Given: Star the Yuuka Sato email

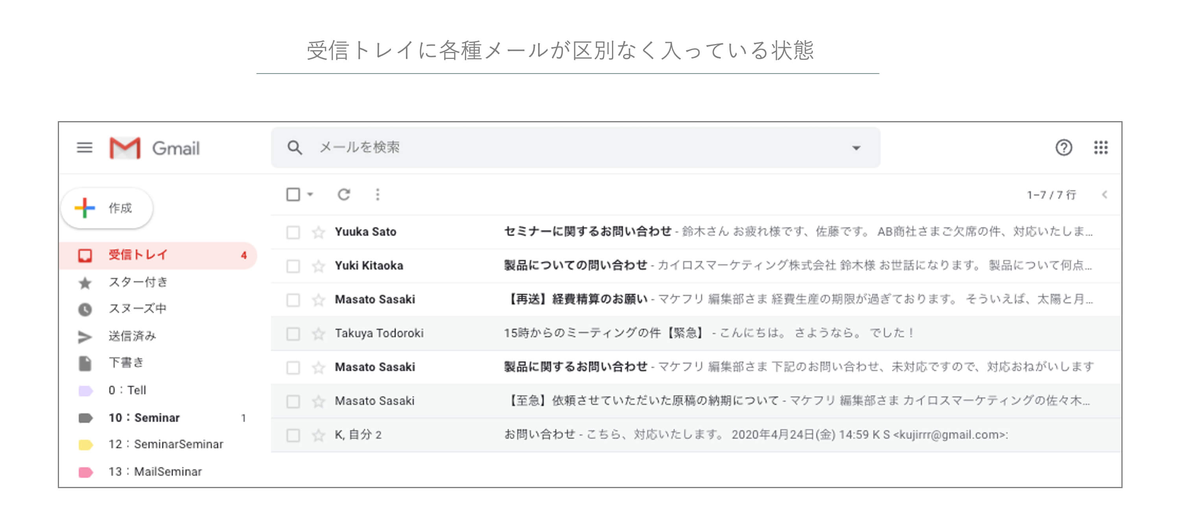Looking at the screenshot, I should [318, 232].
